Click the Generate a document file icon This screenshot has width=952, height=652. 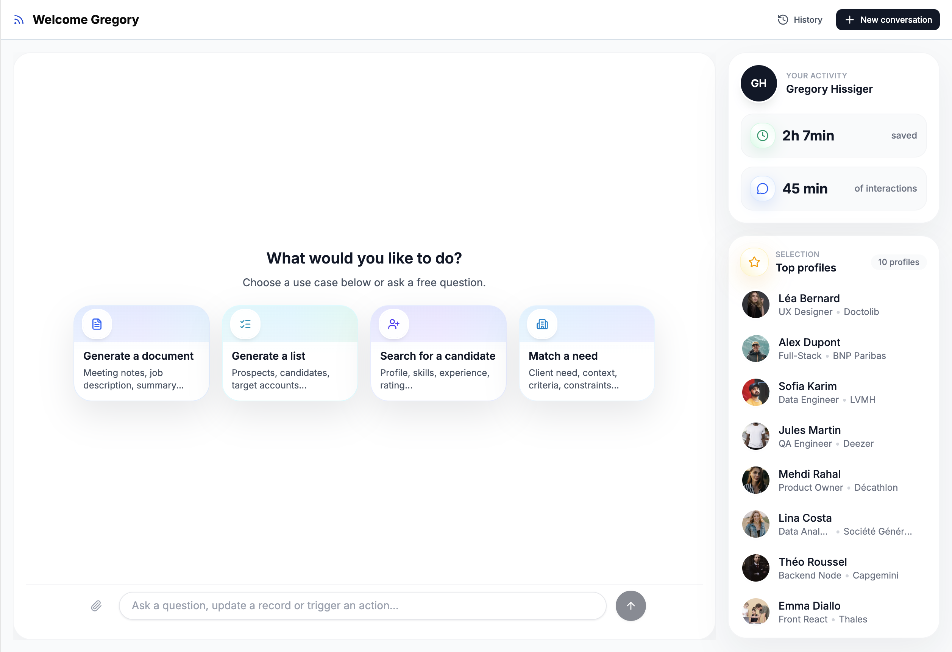(97, 324)
